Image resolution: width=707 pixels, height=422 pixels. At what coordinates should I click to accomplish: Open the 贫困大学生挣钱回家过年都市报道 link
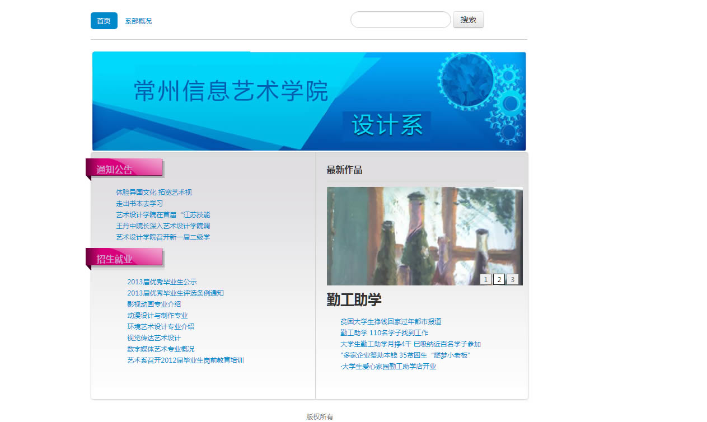coord(391,322)
